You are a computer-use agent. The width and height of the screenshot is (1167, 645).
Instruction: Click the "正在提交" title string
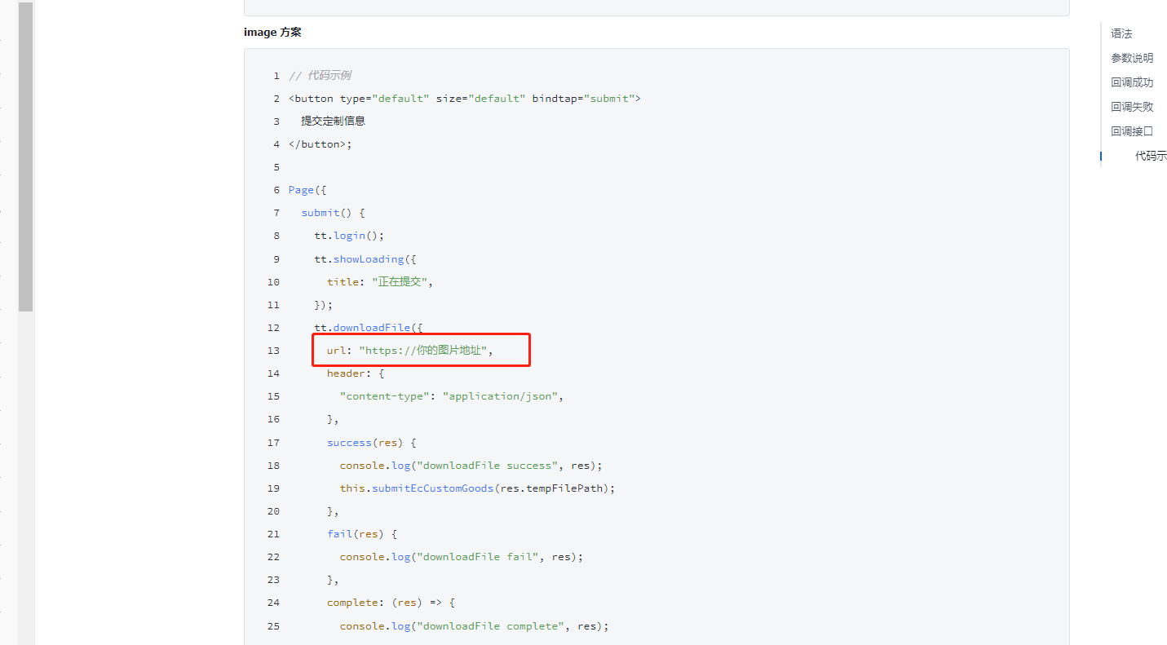coord(400,282)
